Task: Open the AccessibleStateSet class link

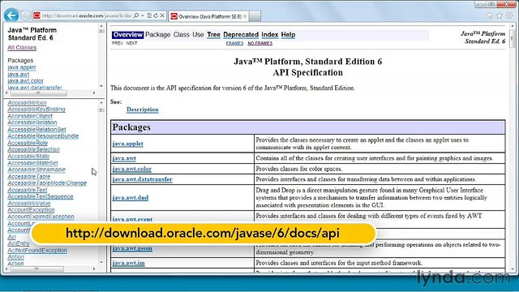Action: pyautogui.click(x=32, y=163)
